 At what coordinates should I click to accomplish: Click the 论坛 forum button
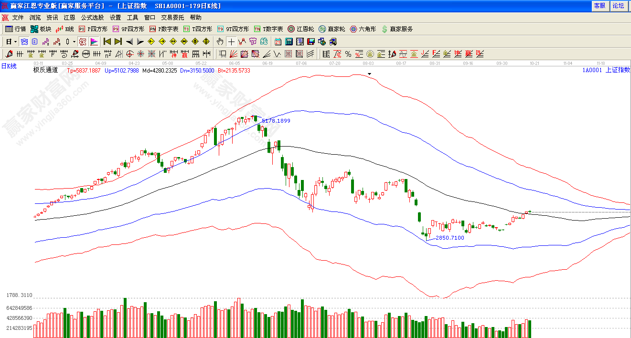tap(618, 6)
